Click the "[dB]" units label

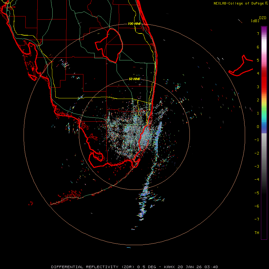point(255,21)
